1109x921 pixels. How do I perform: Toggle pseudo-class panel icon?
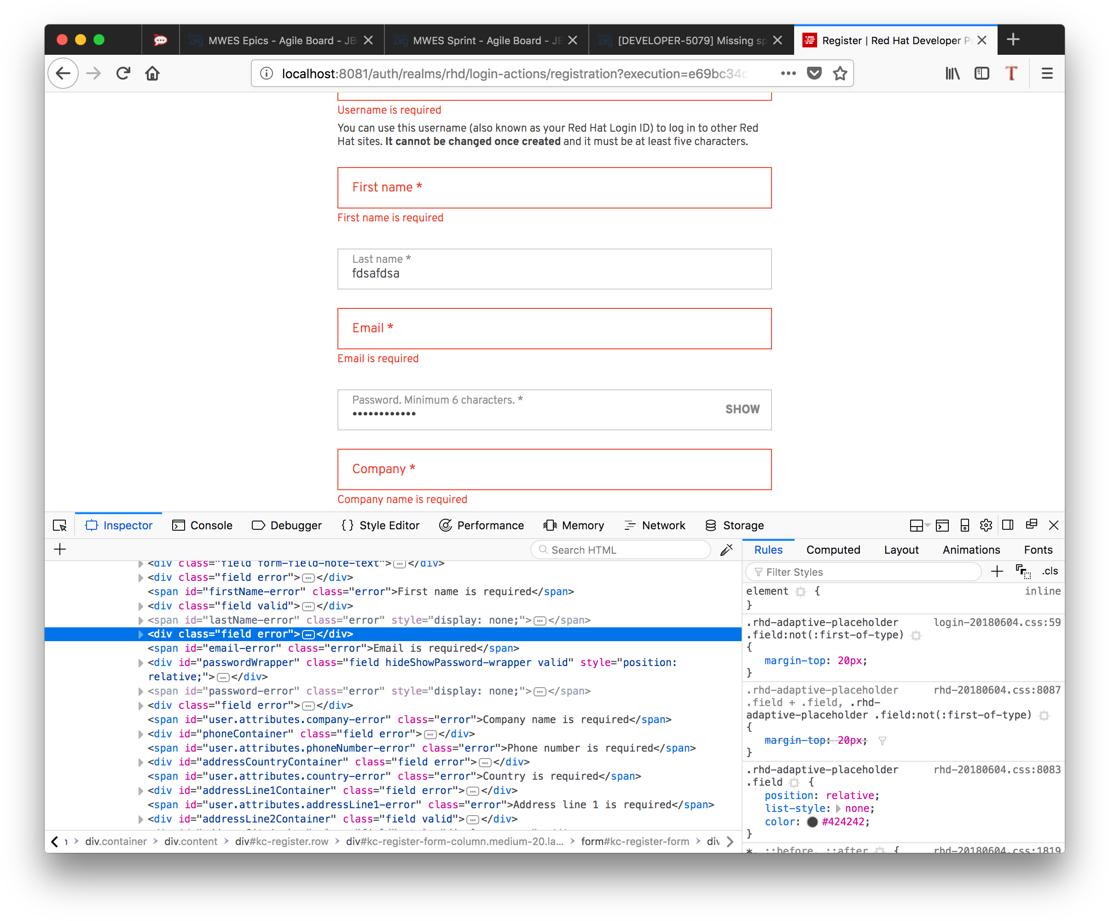pyautogui.click(x=1023, y=571)
